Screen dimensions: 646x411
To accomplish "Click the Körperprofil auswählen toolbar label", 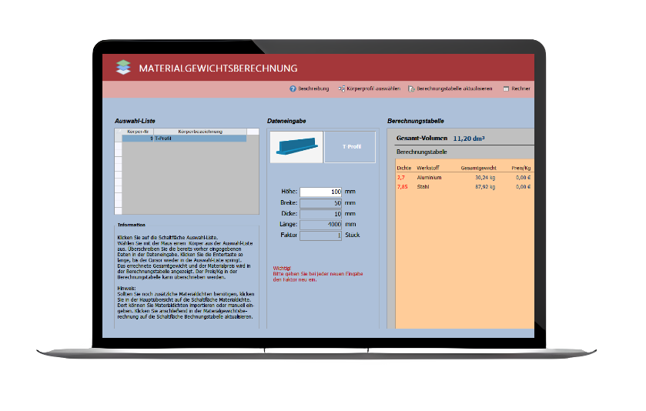I will pos(373,89).
